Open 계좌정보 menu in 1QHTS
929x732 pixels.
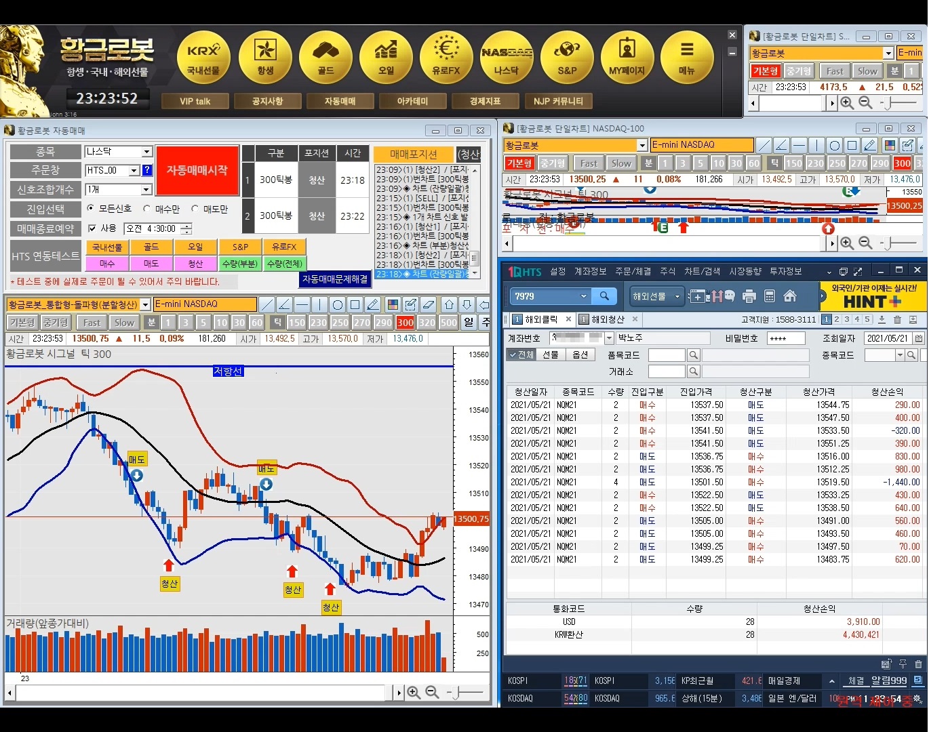(591, 271)
